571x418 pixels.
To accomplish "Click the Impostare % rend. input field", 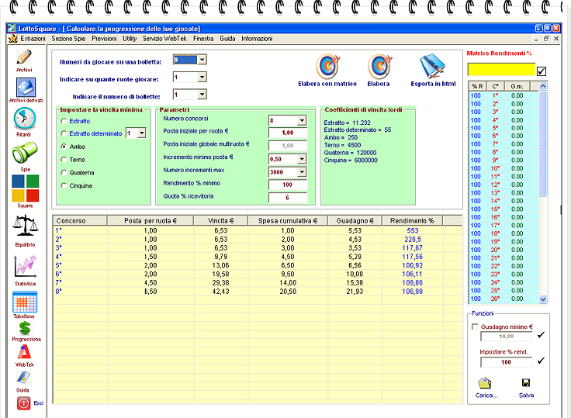I will pyautogui.click(x=506, y=362).
